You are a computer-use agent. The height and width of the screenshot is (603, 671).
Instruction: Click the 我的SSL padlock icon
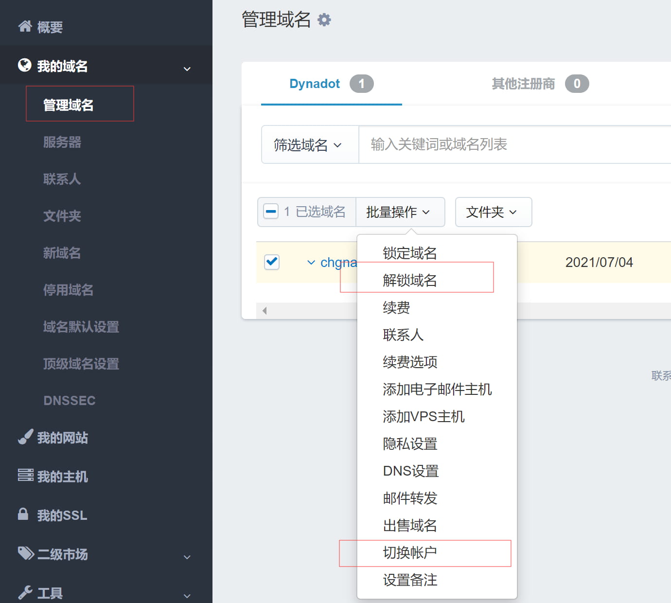(22, 514)
